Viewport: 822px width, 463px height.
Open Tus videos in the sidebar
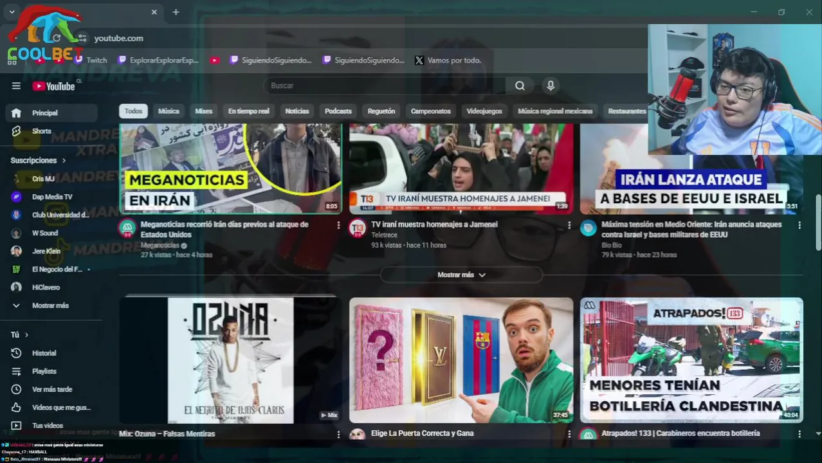51,425
